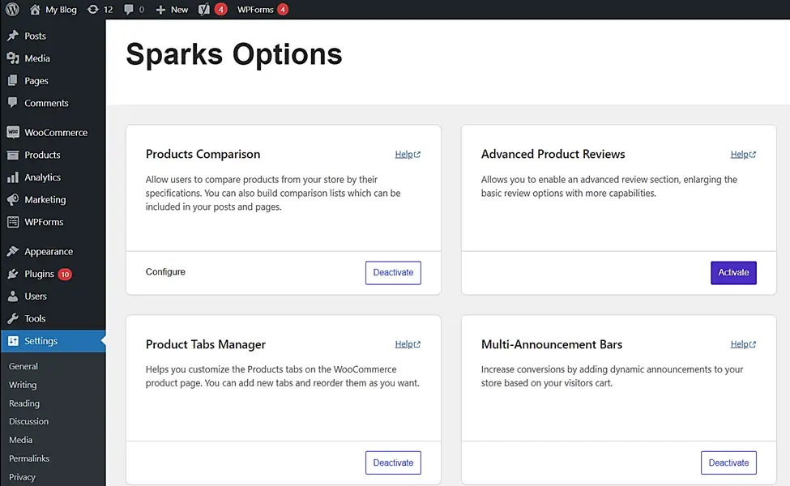
Task: Click the Products Comparison card title
Action: click(203, 154)
